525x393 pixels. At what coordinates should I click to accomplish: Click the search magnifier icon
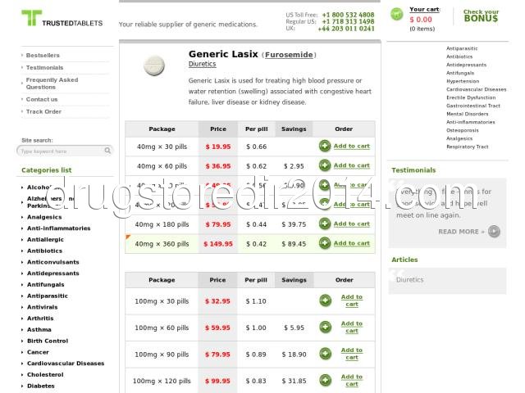pyautogui.click(x=107, y=151)
